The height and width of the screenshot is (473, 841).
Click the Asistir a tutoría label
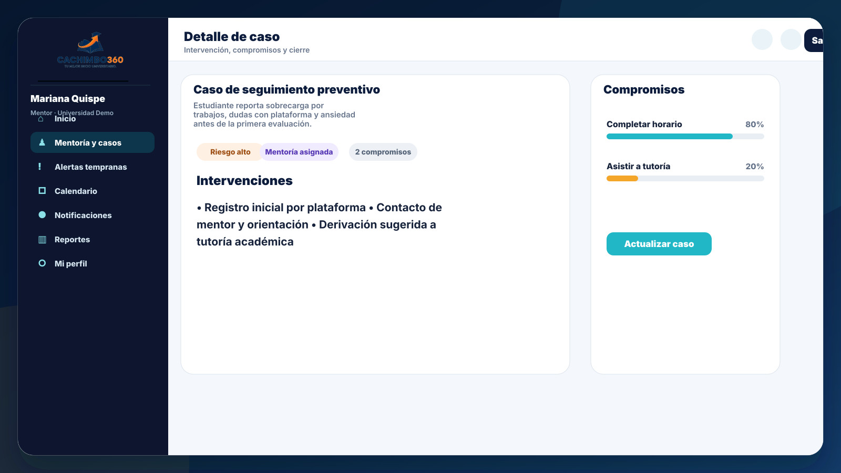coord(639,167)
